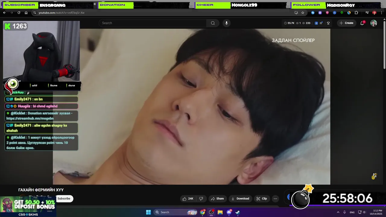Click the Subscribe button
This screenshot has width=386, height=217.
[x=64, y=199]
